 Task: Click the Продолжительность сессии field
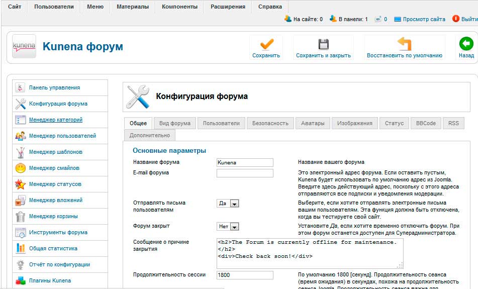pyautogui.click(x=245, y=275)
